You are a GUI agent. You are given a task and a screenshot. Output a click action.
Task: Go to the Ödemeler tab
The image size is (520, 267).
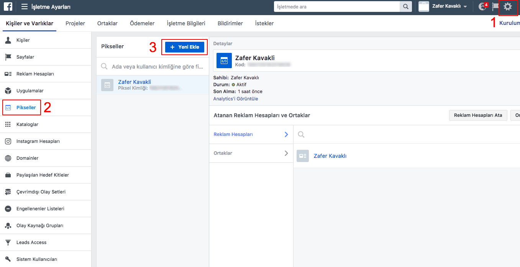pyautogui.click(x=142, y=23)
